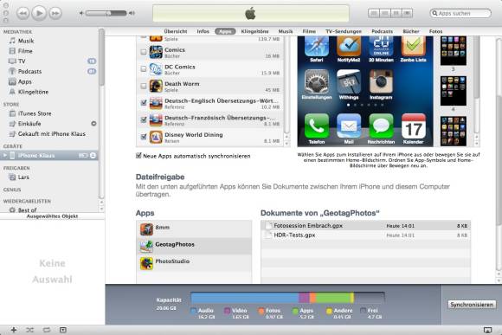
Task: Click the Apps suchen search field
Action: point(460,13)
